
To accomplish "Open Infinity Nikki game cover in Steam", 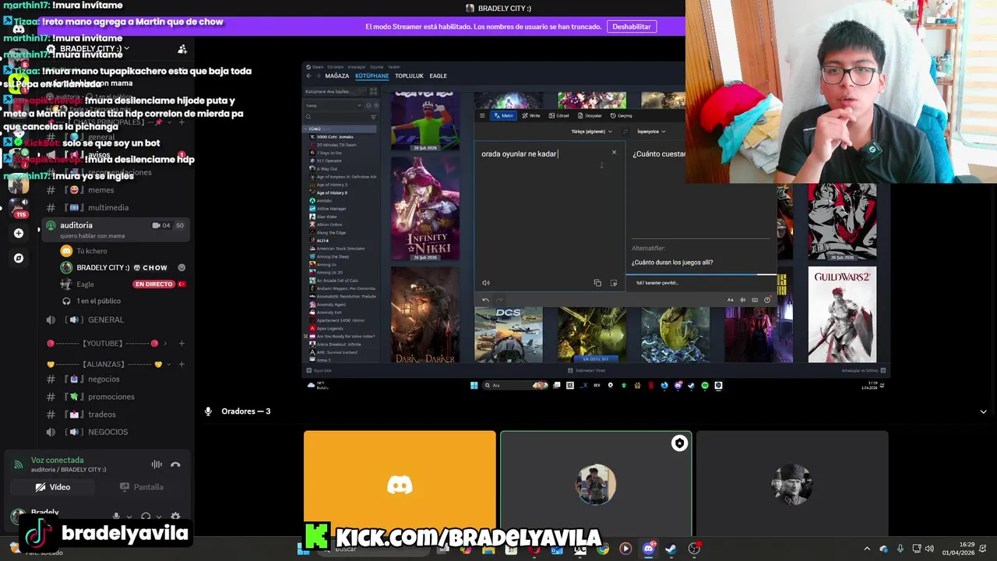I will [x=425, y=209].
